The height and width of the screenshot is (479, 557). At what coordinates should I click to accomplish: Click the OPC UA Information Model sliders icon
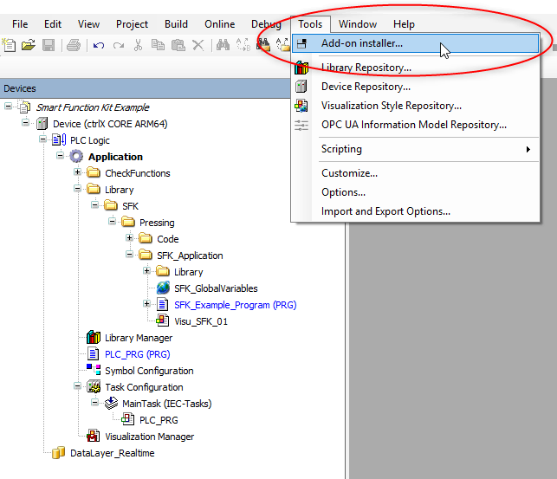click(x=301, y=125)
